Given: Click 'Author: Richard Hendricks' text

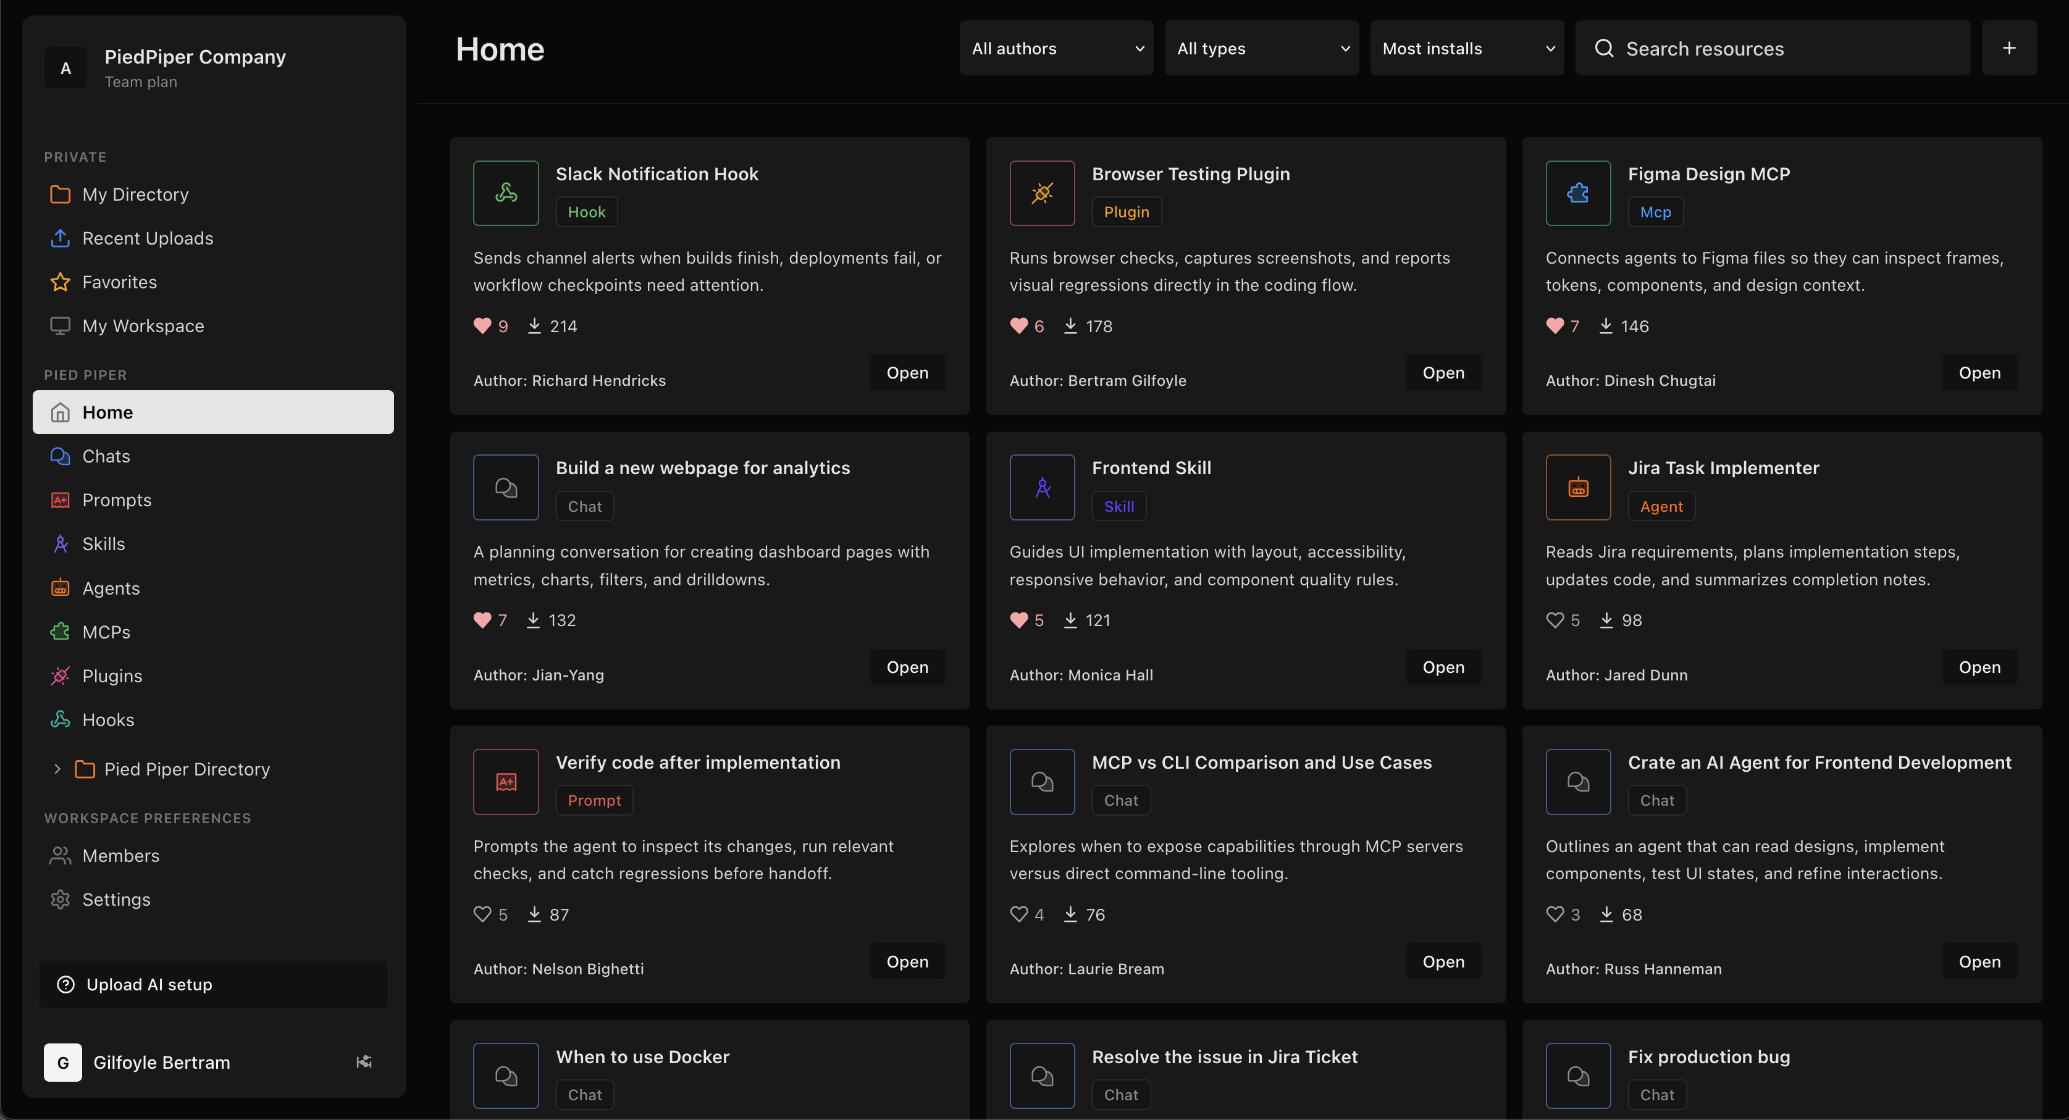Looking at the screenshot, I should click(x=569, y=380).
